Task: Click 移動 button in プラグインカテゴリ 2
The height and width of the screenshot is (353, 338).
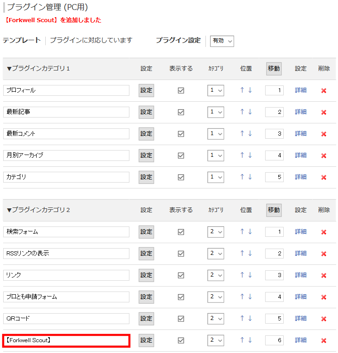Action: (274, 210)
